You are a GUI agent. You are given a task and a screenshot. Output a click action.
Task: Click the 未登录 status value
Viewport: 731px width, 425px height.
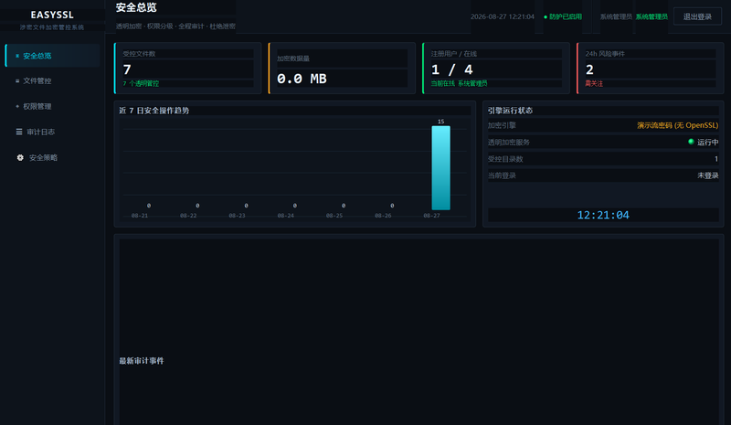pos(707,175)
